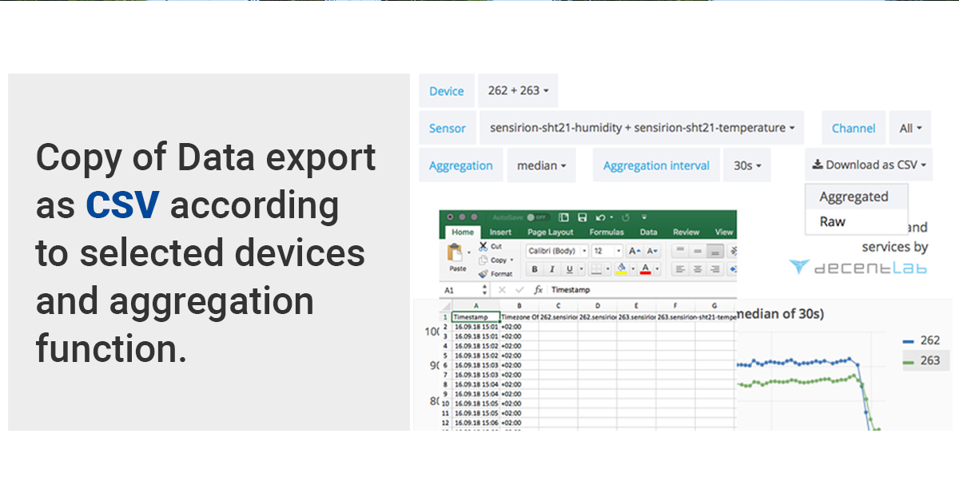
Task: Select cell A1 containing Timestamp
Action: pos(476,317)
